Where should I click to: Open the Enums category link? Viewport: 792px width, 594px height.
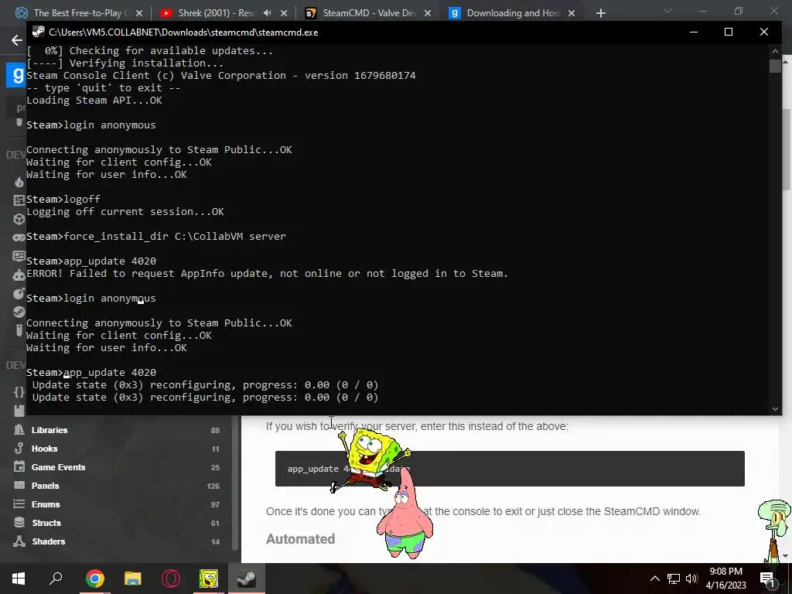coord(46,504)
